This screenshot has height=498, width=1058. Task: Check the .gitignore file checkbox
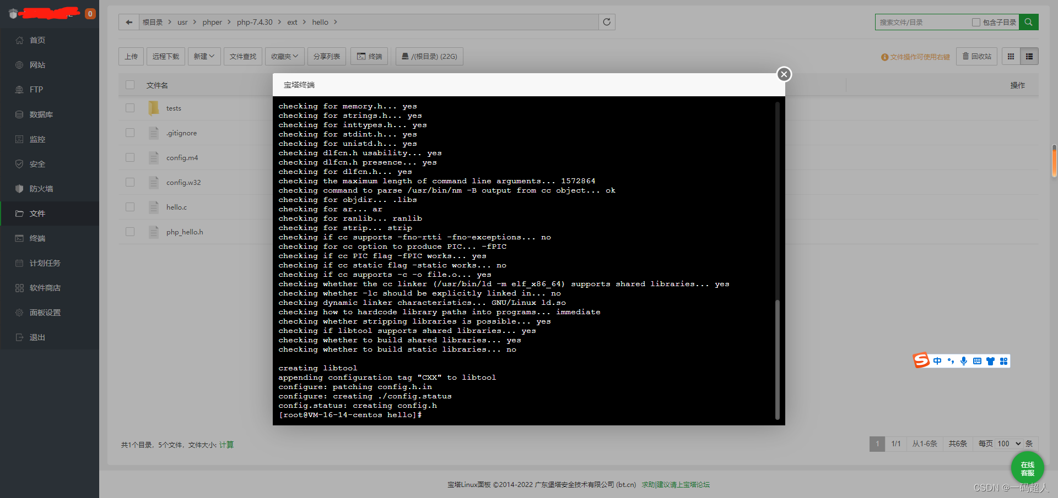(130, 133)
